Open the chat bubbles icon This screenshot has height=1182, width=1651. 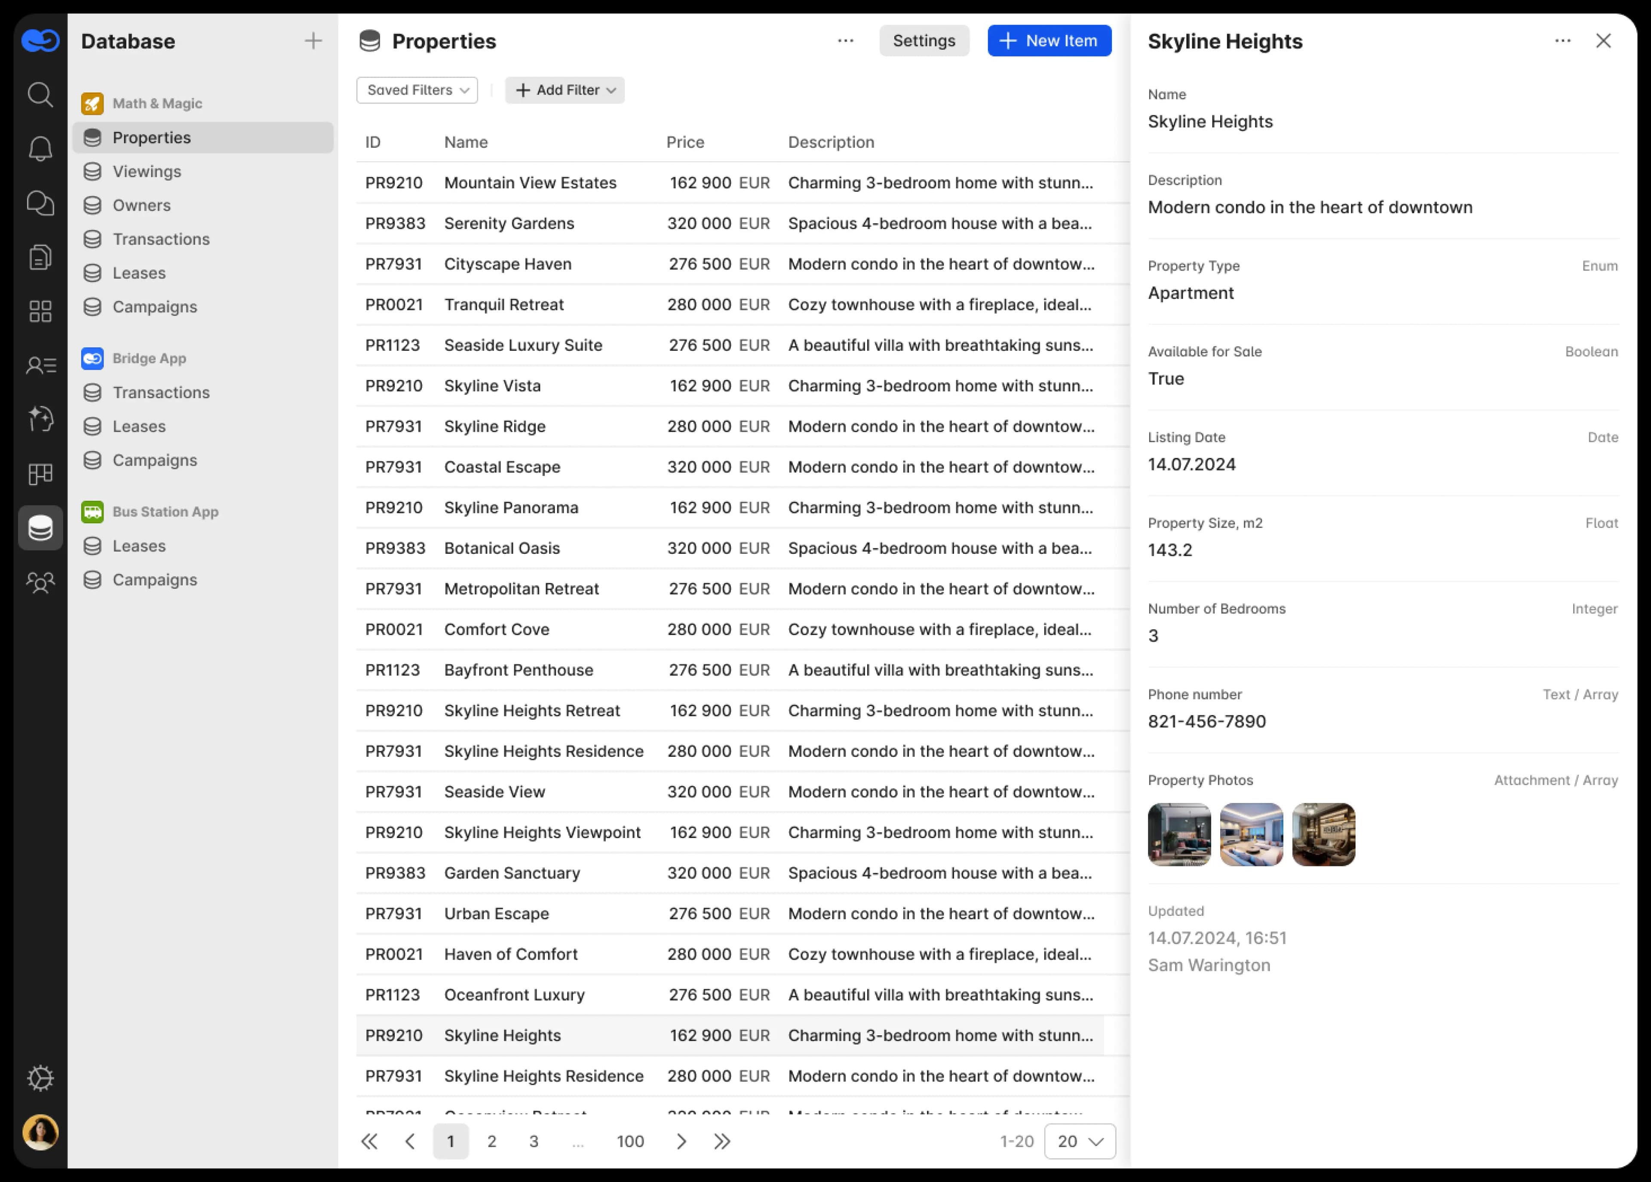40,203
